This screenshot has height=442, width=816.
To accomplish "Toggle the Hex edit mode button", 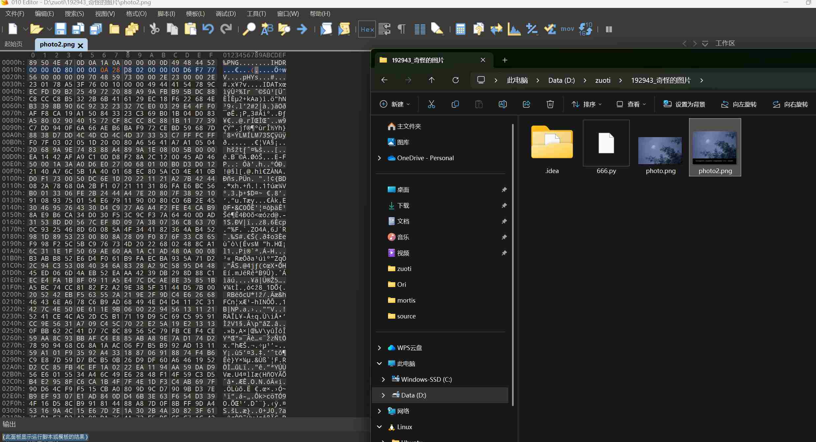I will pyautogui.click(x=367, y=29).
